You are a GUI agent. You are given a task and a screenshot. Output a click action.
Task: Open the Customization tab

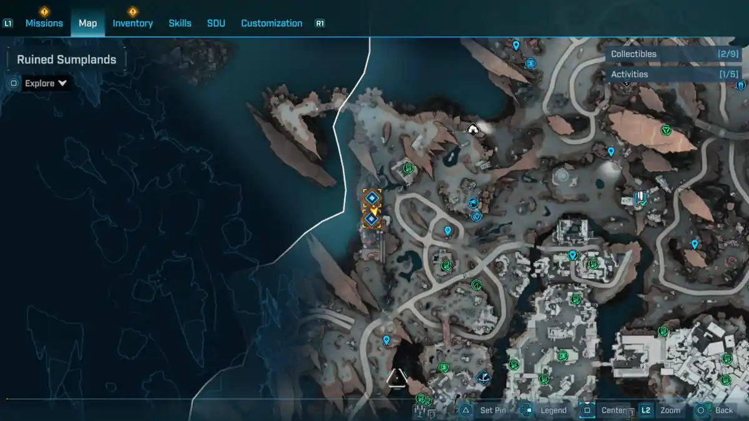pos(272,23)
